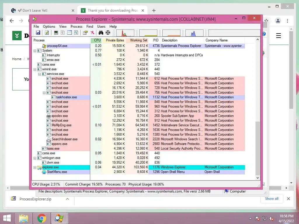299x224 pixels.
Task: Click the procexp64.exe process icon
Action: 44,46
